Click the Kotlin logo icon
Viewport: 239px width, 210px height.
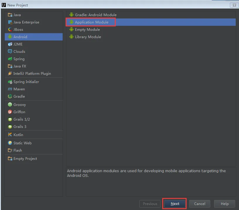pos(10,135)
